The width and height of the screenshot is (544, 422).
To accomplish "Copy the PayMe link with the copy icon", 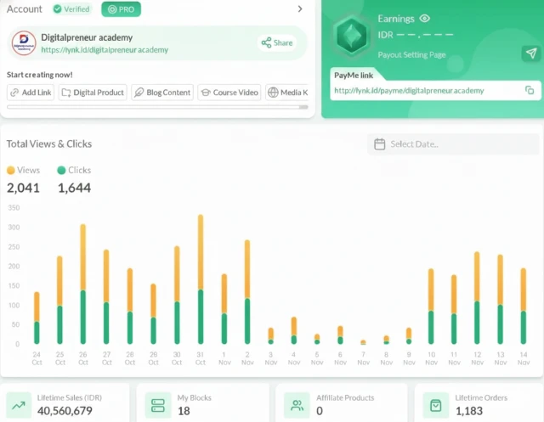I will (530, 90).
